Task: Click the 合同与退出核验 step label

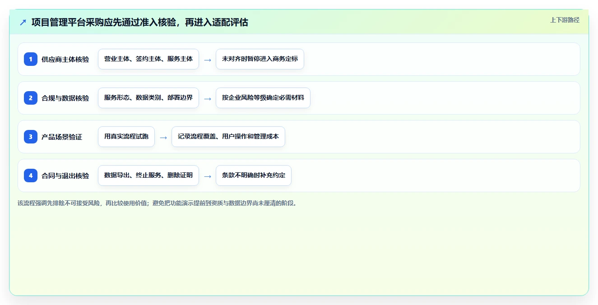Action: click(65, 176)
